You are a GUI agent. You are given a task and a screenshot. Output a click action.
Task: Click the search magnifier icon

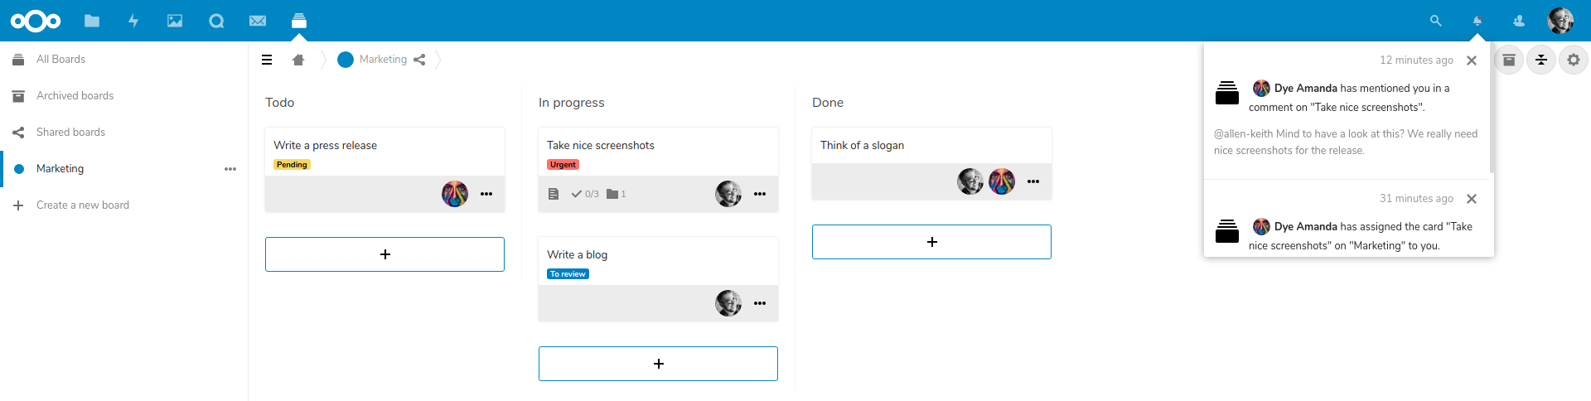(1436, 21)
